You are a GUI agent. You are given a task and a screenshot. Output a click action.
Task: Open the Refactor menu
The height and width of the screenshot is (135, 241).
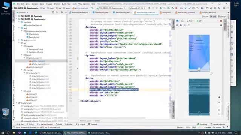tap(57, 4)
